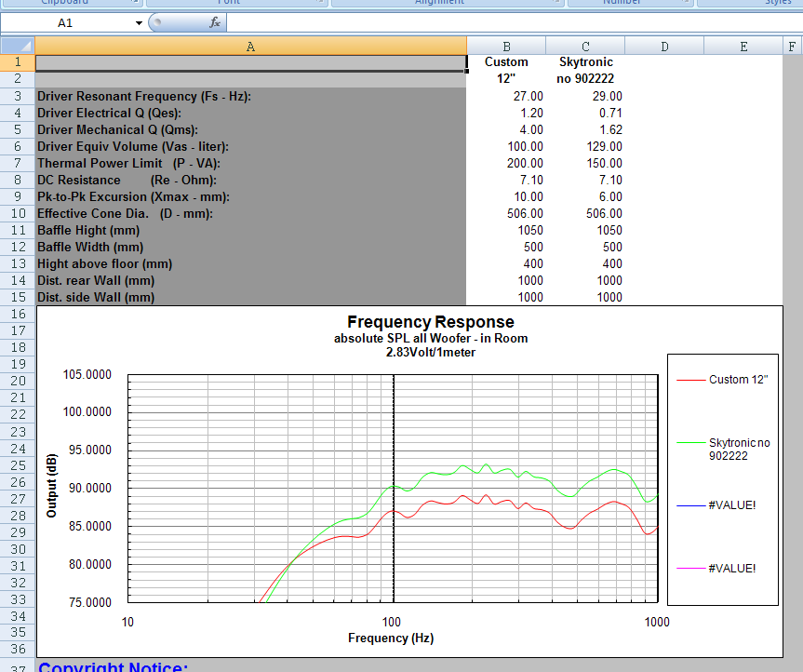Click cell 'Effective Cone Dia. (D - mm):'
803x672 pixels.
250,213
